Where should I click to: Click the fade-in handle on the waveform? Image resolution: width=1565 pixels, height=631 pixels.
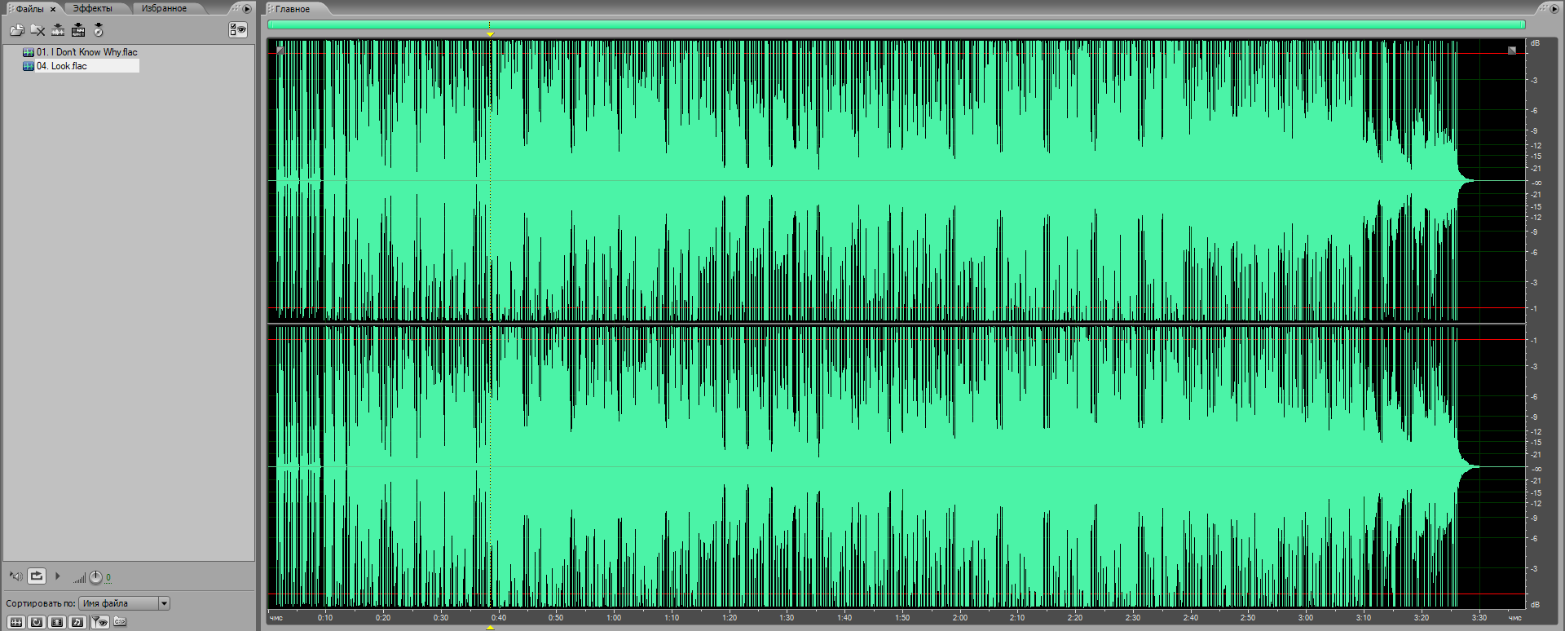280,51
